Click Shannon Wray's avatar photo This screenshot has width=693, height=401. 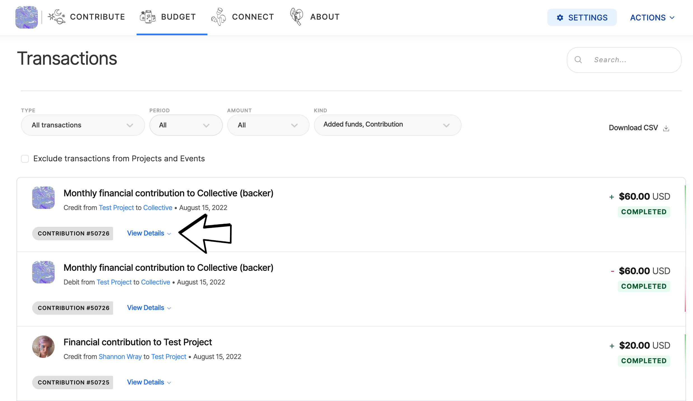43,346
